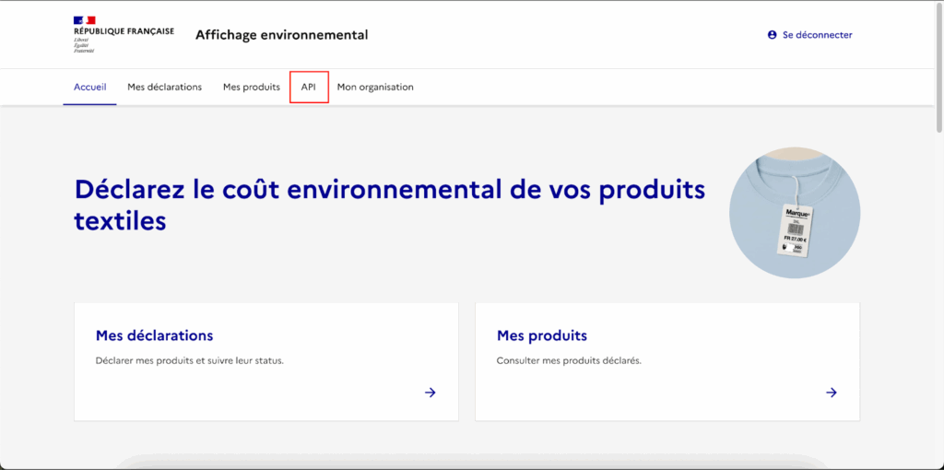
Task: Click "Consulter mes produits déclarés" description text
Action: coord(568,360)
